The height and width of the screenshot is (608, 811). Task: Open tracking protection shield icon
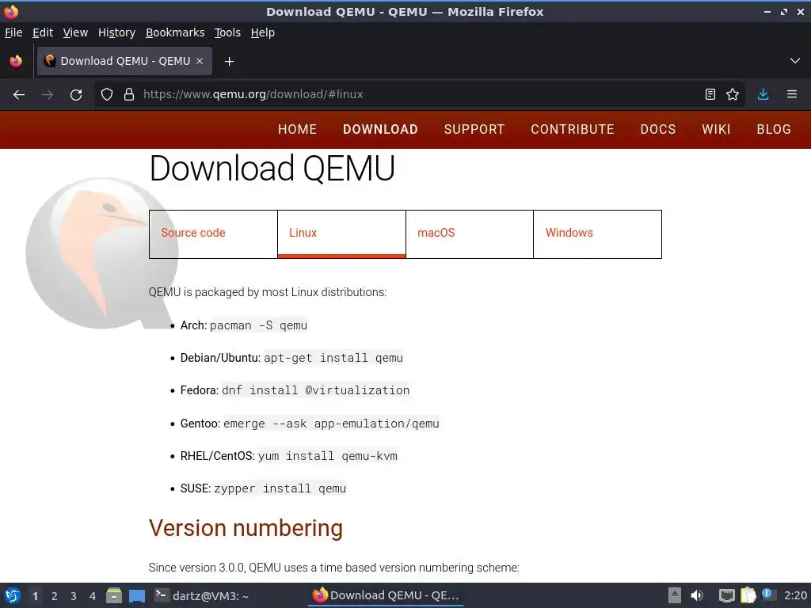(x=107, y=95)
